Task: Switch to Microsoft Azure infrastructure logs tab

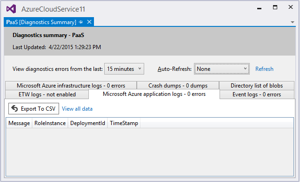Action: click(x=71, y=86)
